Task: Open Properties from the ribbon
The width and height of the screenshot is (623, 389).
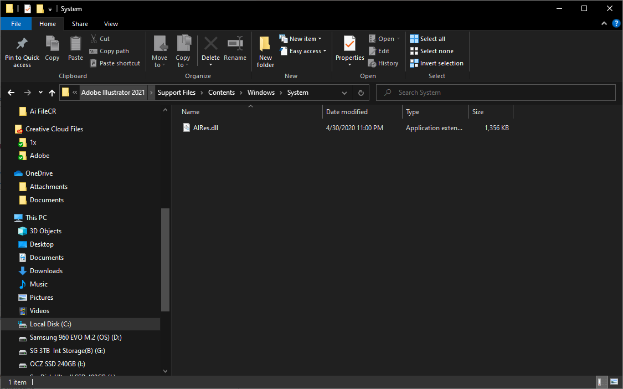Action: pos(349,50)
